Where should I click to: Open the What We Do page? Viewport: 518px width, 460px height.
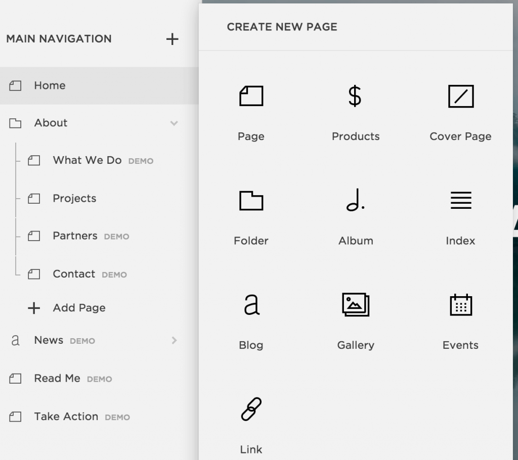coord(87,160)
